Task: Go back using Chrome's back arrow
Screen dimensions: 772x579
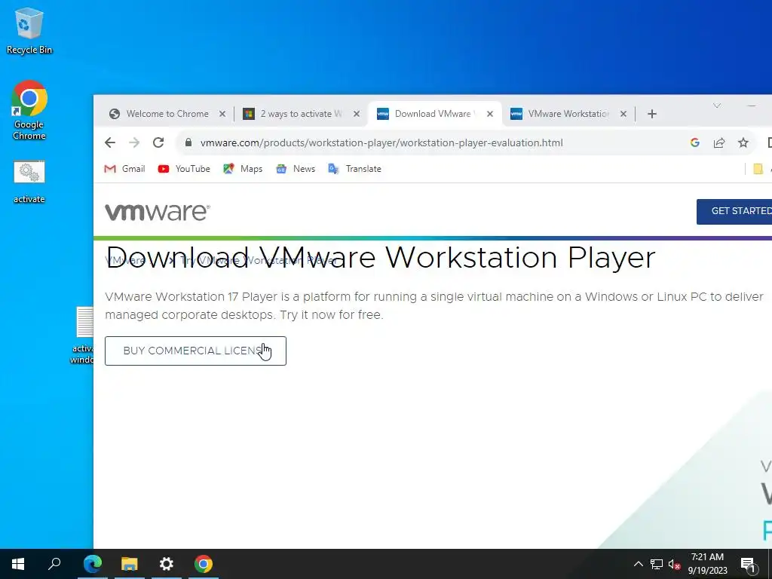Action: pos(110,142)
